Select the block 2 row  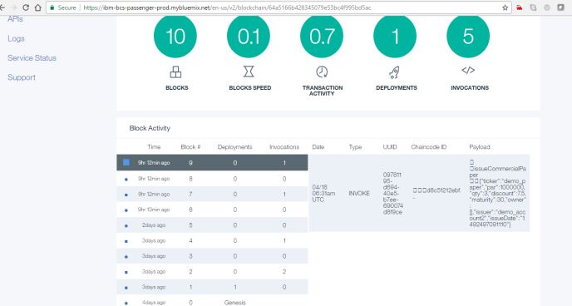click(212, 272)
